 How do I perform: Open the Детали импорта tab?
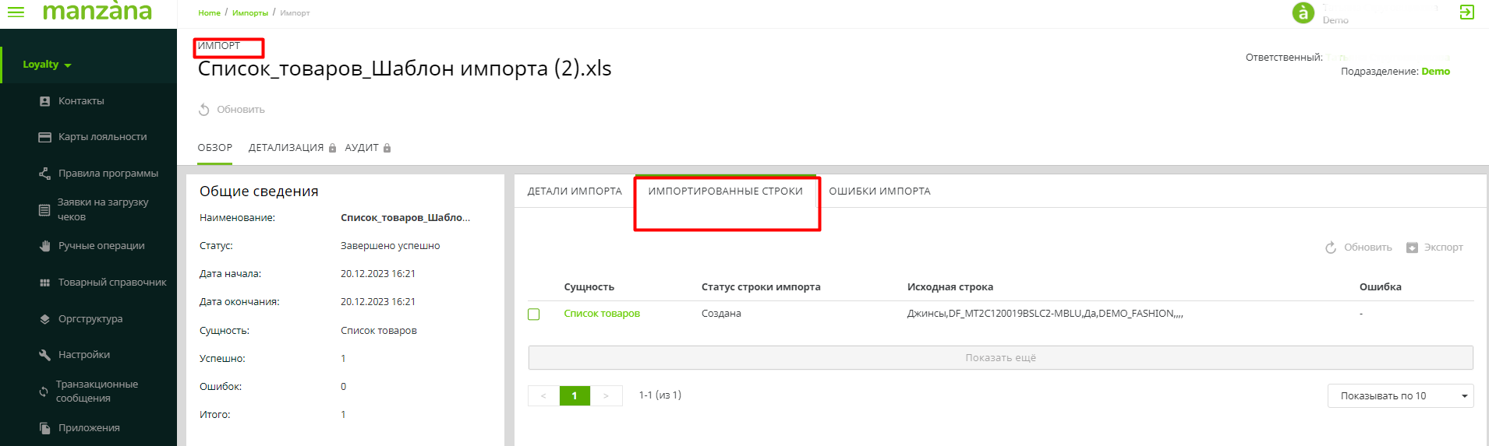pyautogui.click(x=575, y=191)
